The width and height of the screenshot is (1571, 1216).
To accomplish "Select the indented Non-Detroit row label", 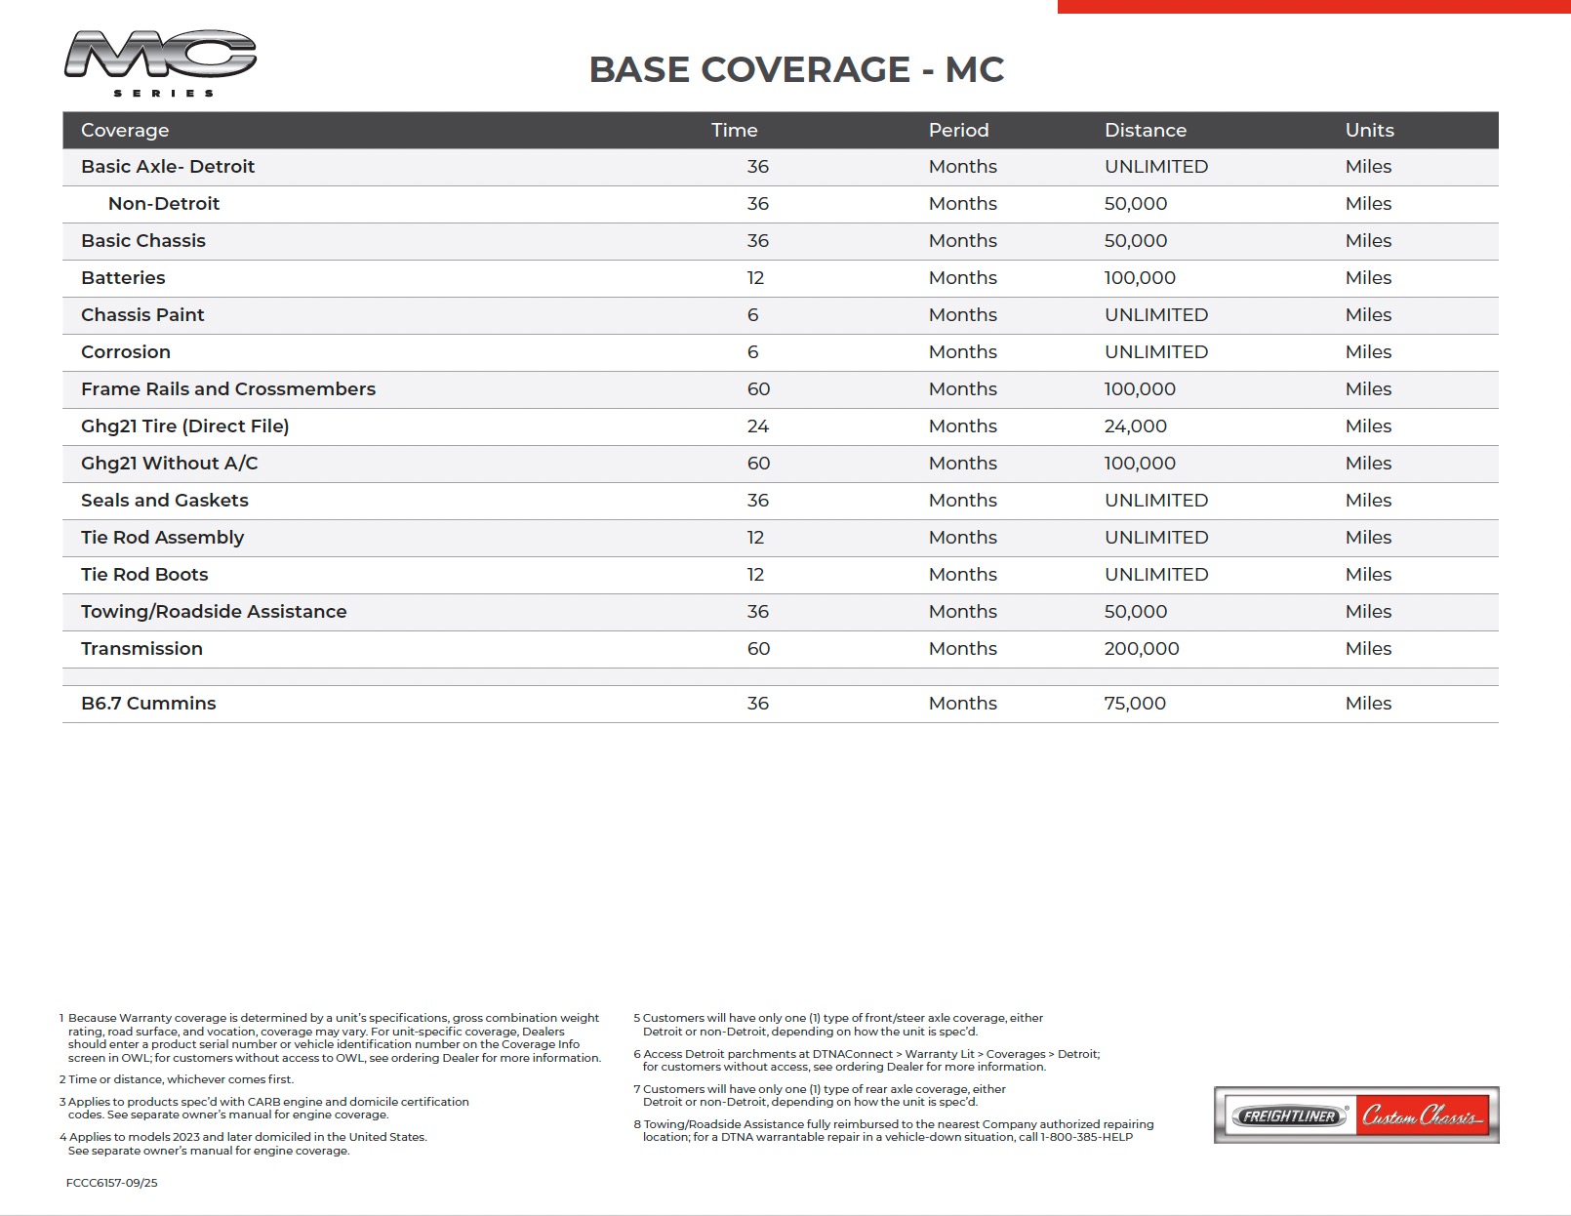I will [x=164, y=204].
